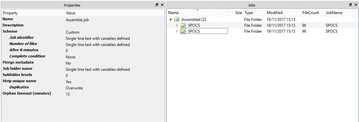The width and height of the screenshot is (359, 122).
Task: Undock the Jobs panel with float icon
Action: pos(350,5)
